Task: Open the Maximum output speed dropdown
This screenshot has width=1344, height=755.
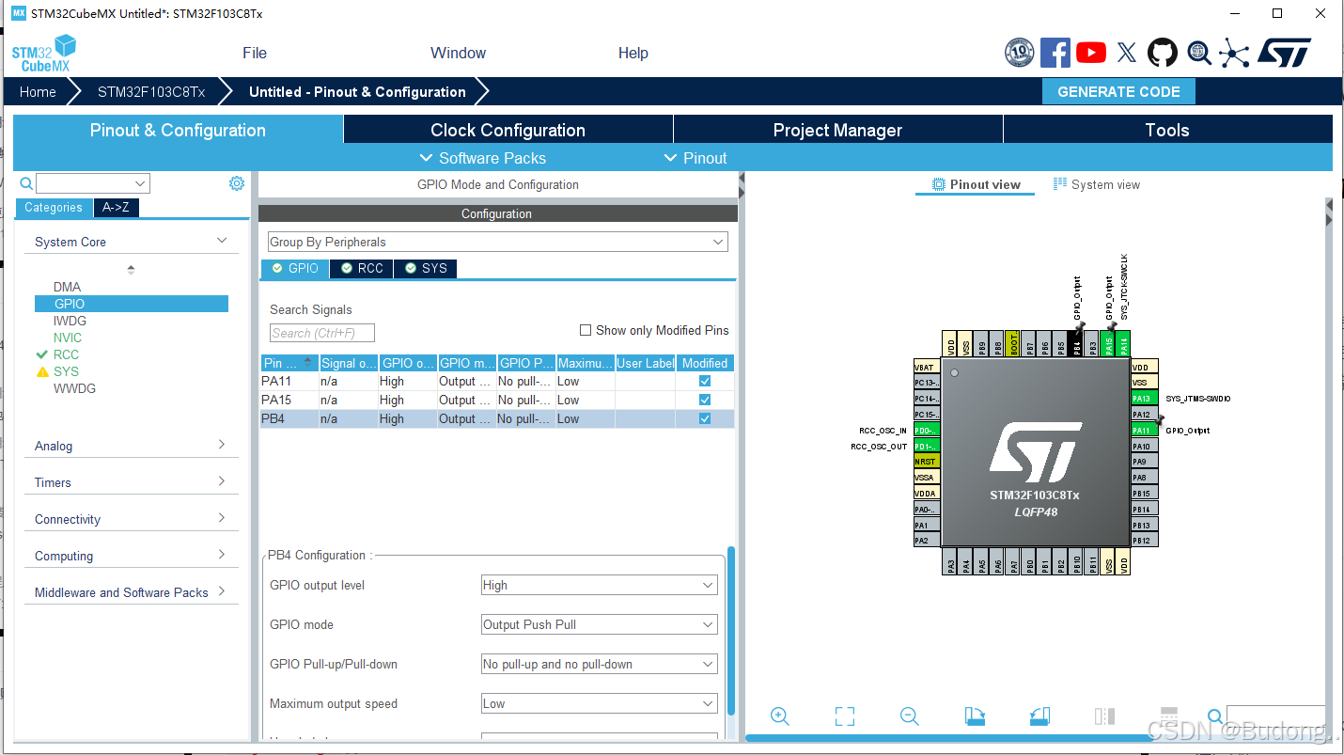Action: coord(600,703)
